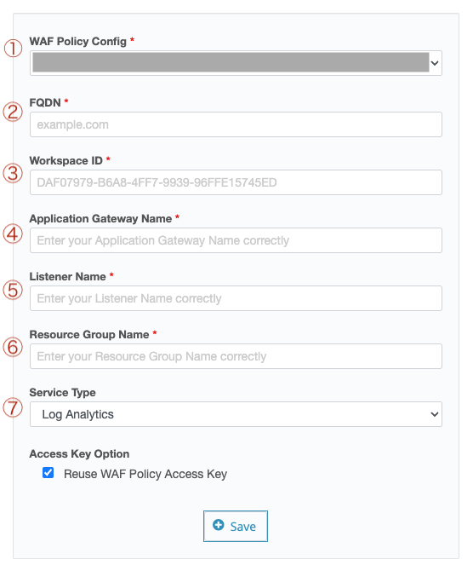Click the Reuse WAF Policy Access Key label text
Image resolution: width=473 pixels, height=571 pixels.
145,474
